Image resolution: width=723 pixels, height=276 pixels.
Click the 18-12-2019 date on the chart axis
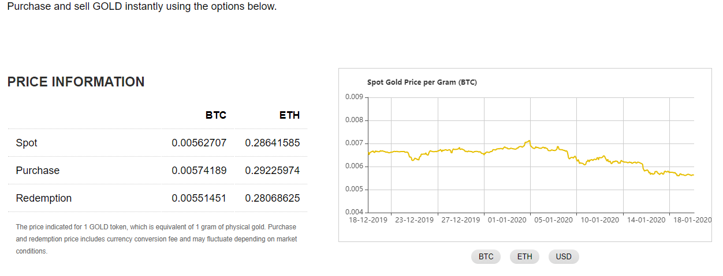pos(368,220)
